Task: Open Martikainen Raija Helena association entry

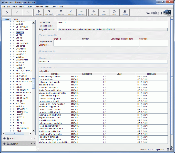Action: tap(49, 76)
